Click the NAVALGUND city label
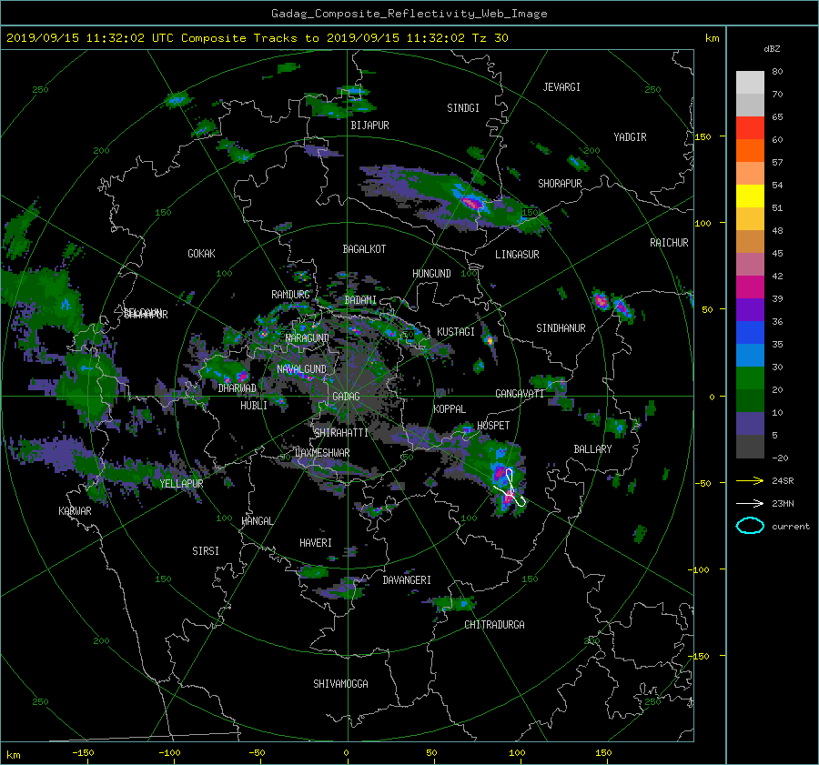The image size is (819, 765). click(301, 369)
